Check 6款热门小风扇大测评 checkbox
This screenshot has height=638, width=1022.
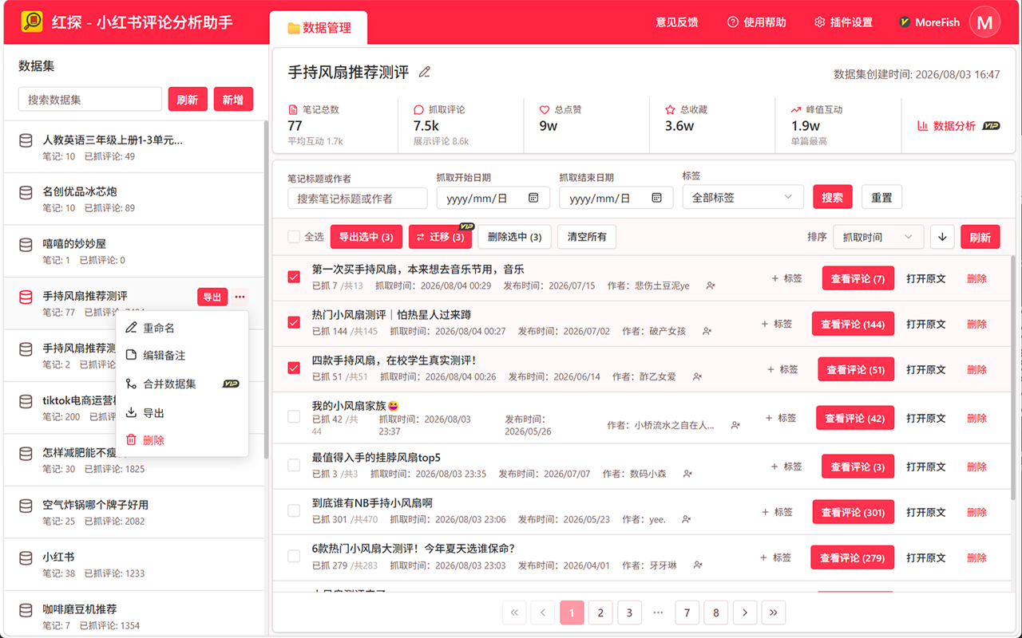click(x=294, y=556)
